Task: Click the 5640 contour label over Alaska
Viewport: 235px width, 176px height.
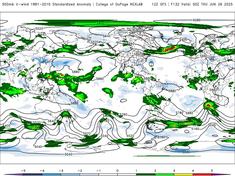Action: 107,36
